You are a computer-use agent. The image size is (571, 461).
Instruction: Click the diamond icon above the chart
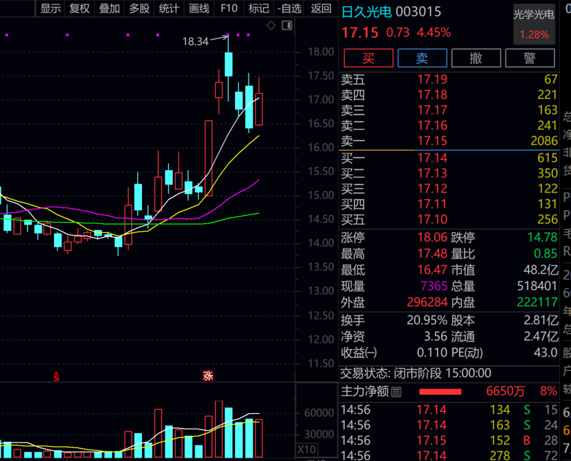[x=271, y=25]
